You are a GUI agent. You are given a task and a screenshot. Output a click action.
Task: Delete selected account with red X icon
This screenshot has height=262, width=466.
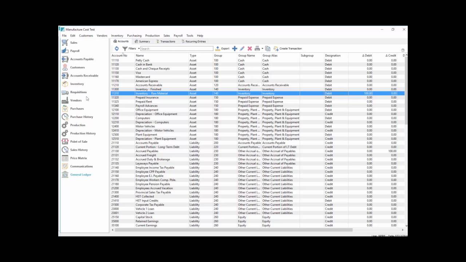pyautogui.click(x=250, y=48)
